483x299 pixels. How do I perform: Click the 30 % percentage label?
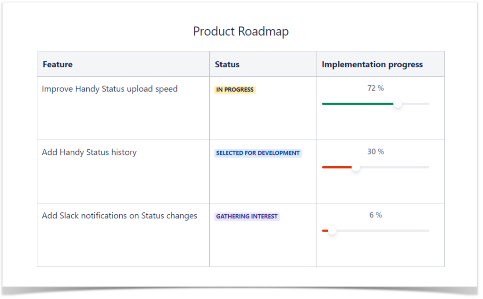[376, 151]
